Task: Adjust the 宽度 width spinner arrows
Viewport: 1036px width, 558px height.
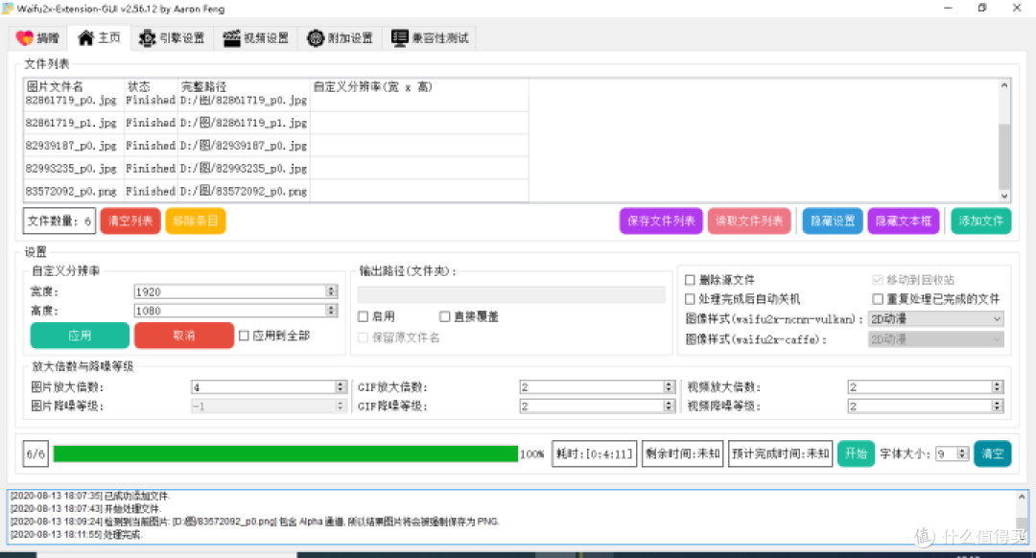Action: click(332, 291)
